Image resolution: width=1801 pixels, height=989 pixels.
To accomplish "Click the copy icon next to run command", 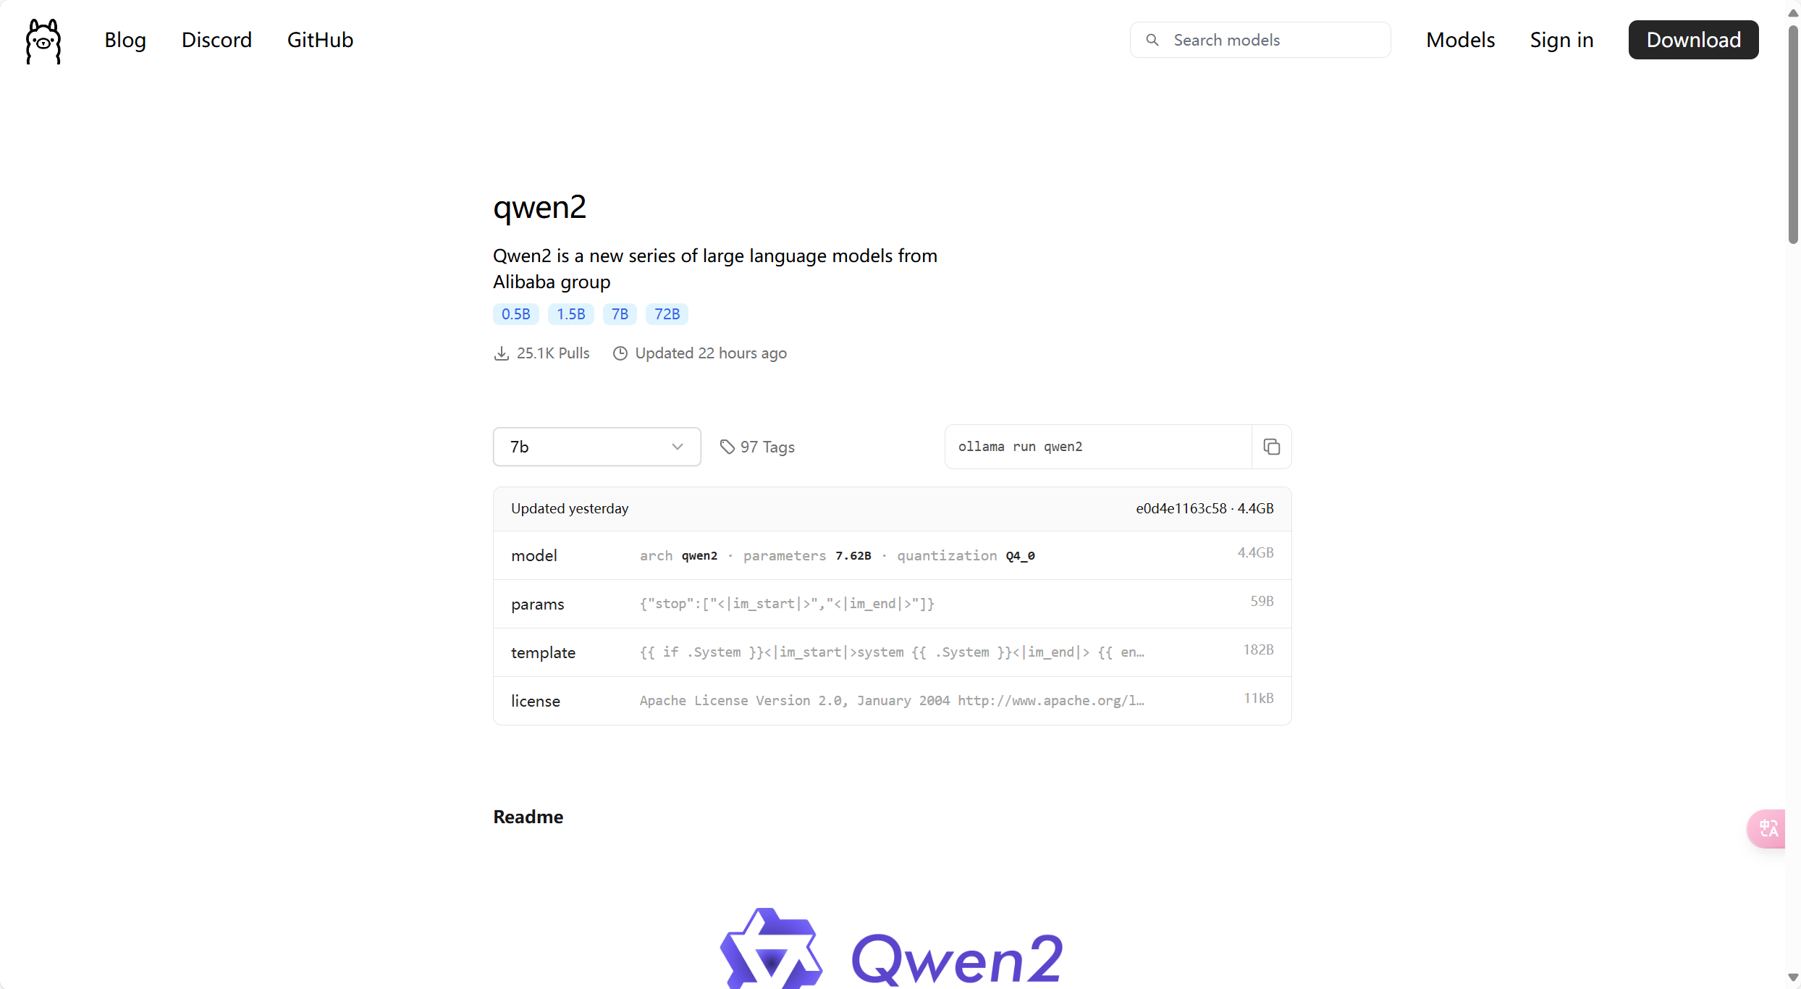I will point(1271,447).
